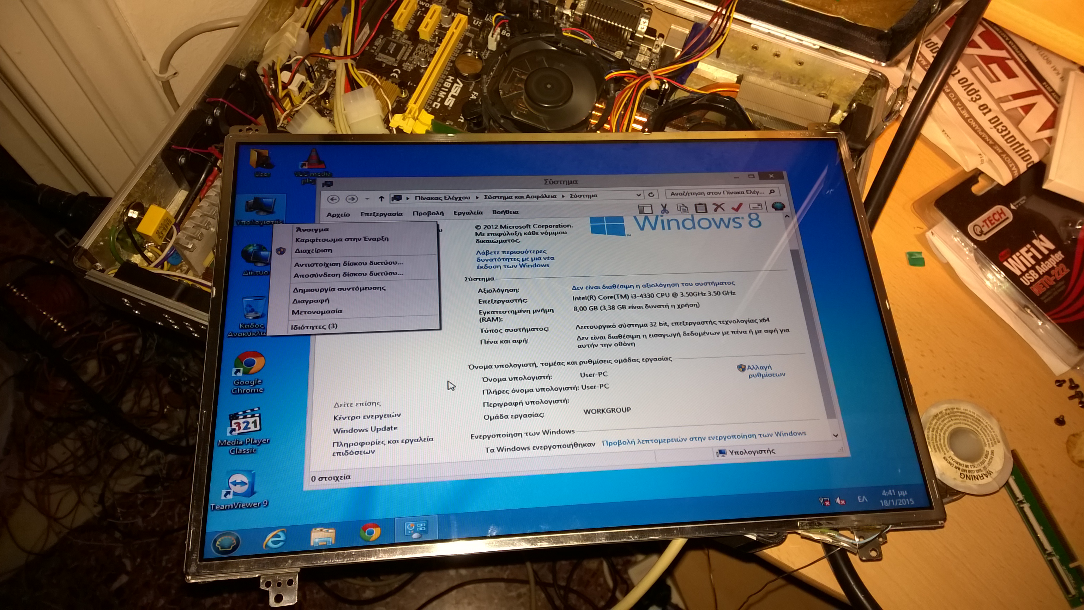
Task: Go up one folder level
Action: click(381, 198)
